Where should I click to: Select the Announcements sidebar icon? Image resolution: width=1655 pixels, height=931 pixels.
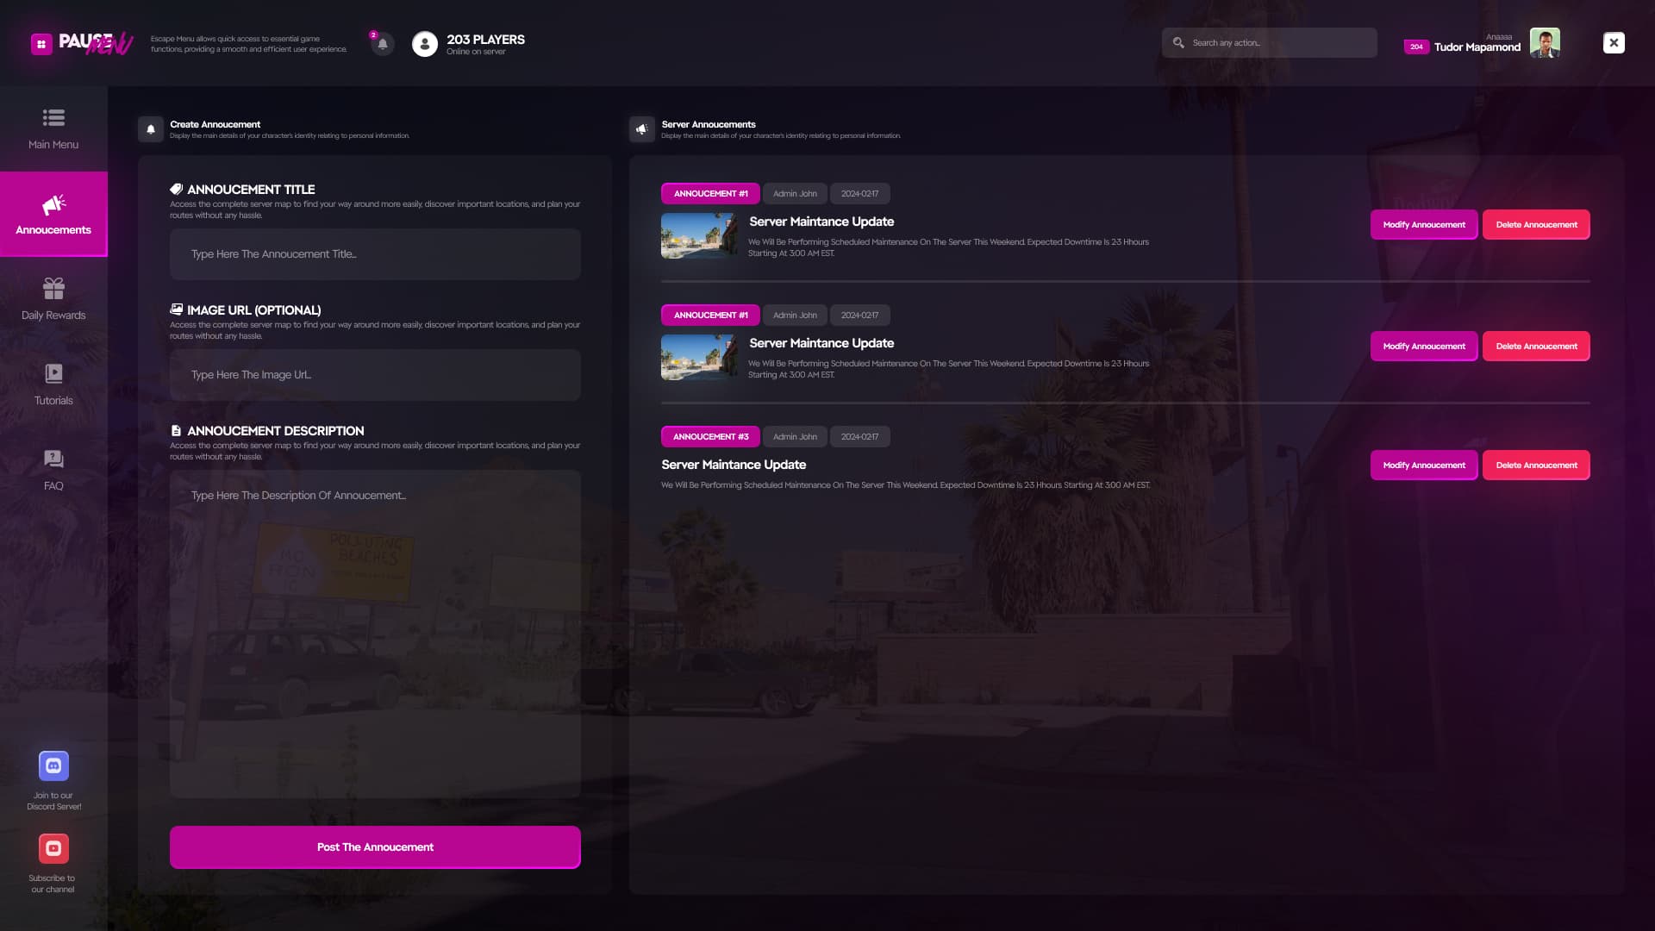[53, 207]
